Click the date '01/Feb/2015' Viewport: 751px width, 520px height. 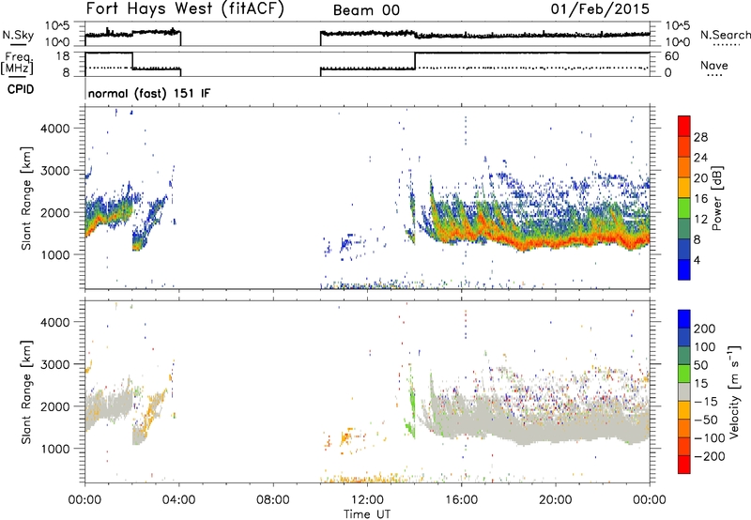(600, 9)
